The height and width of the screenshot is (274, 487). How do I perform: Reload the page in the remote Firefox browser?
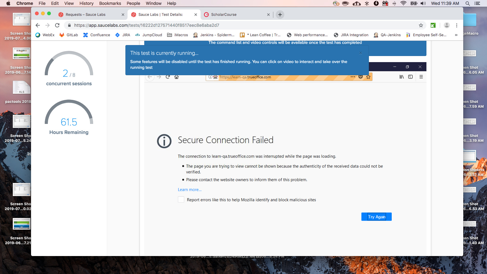168,77
